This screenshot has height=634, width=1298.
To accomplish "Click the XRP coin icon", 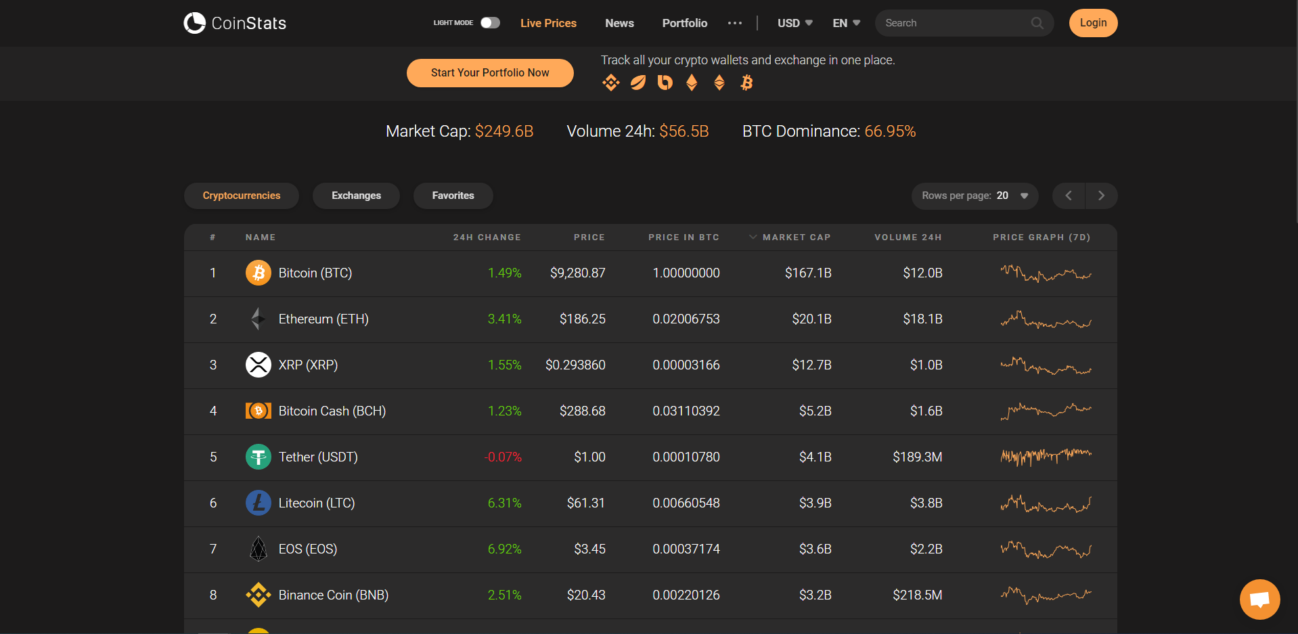I will pos(259,365).
